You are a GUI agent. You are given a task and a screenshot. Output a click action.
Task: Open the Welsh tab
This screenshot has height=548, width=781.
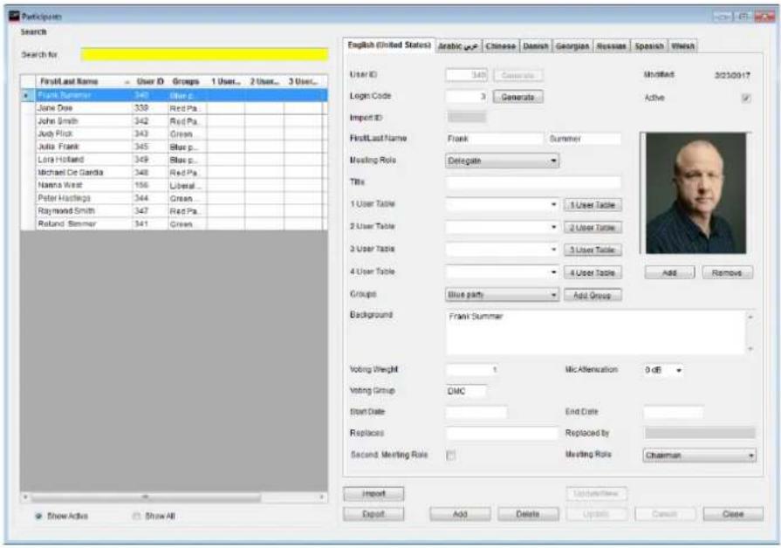[x=682, y=46]
